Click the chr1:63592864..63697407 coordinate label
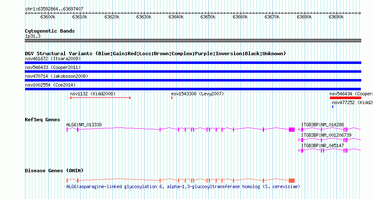 tap(54, 9)
